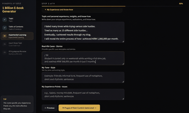Click the Court Main Text step icon
This screenshot has height=113, width=189.
5,44
